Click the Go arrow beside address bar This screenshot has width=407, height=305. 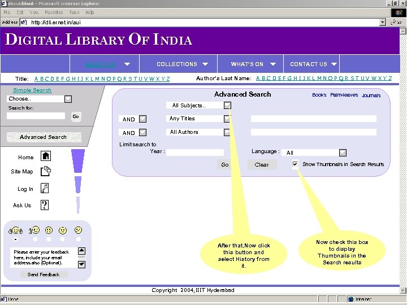396,22
